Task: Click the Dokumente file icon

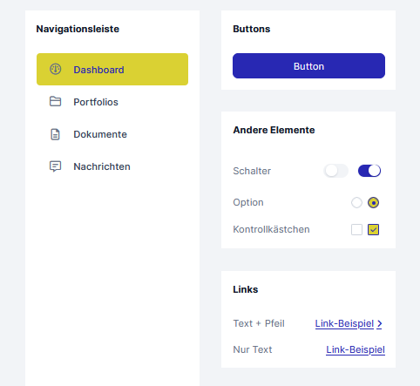Action: click(55, 134)
